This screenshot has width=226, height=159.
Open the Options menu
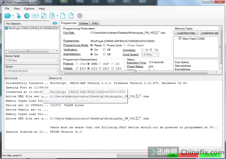point(29,9)
